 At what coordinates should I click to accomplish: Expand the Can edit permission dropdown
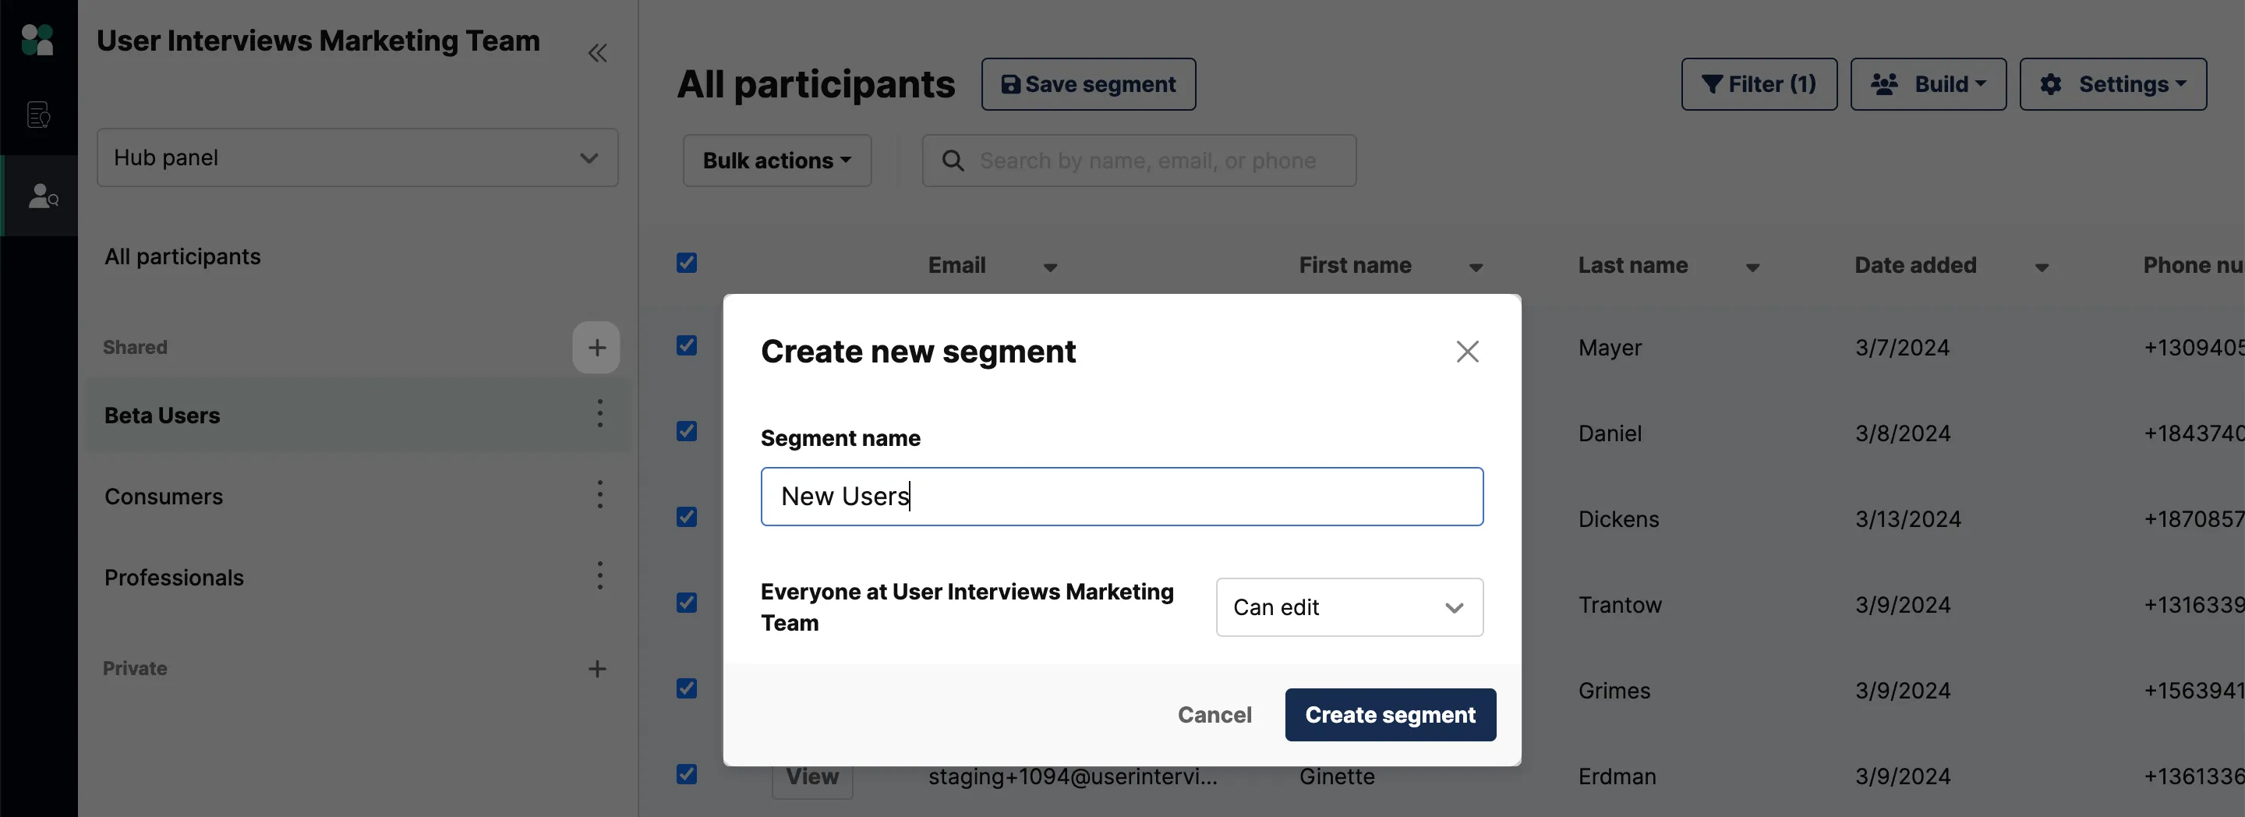pos(1349,607)
